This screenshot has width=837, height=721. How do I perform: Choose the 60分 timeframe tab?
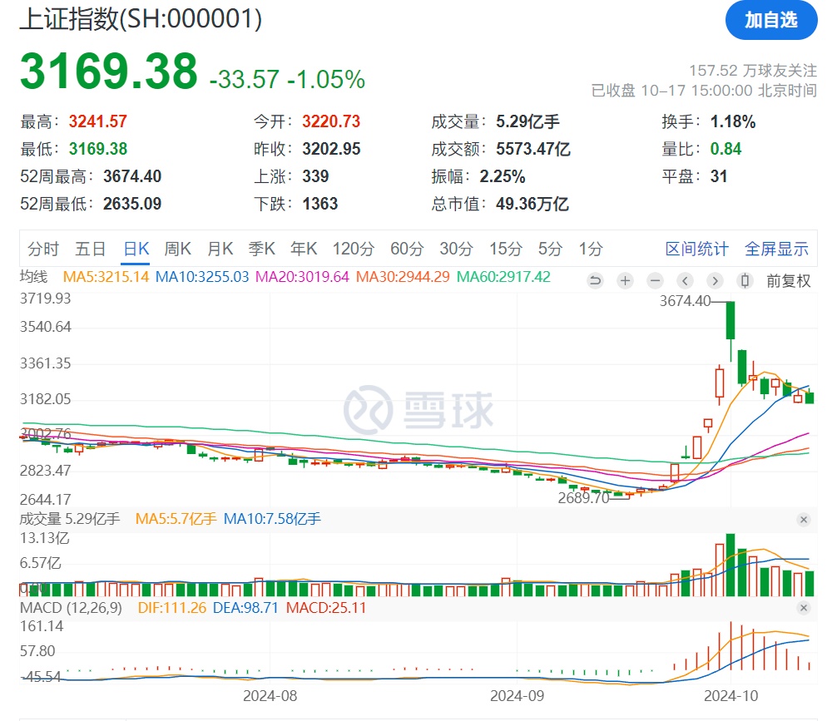406,249
